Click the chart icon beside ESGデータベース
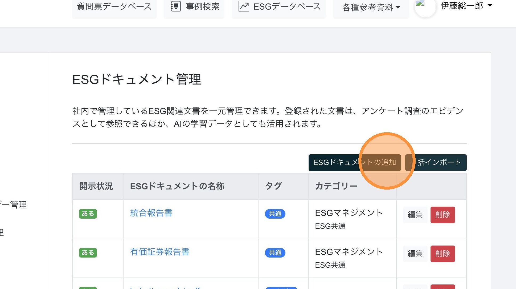Screen dimensions: 516x289 [x=243, y=6]
